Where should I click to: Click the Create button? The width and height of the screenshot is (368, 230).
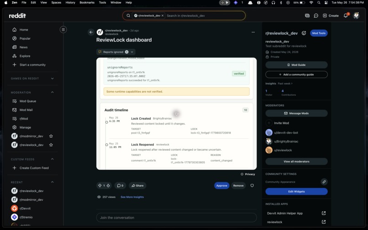click(331, 16)
